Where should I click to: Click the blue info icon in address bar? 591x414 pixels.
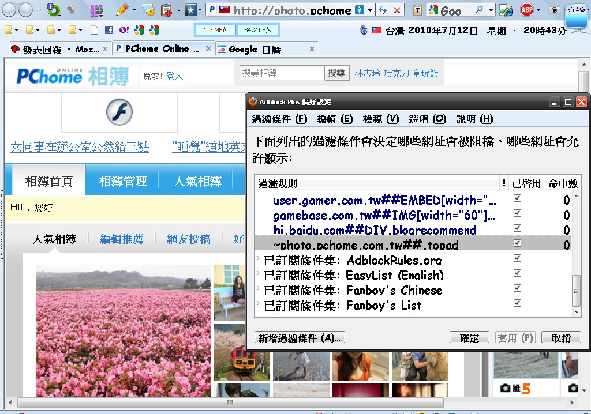(360, 10)
